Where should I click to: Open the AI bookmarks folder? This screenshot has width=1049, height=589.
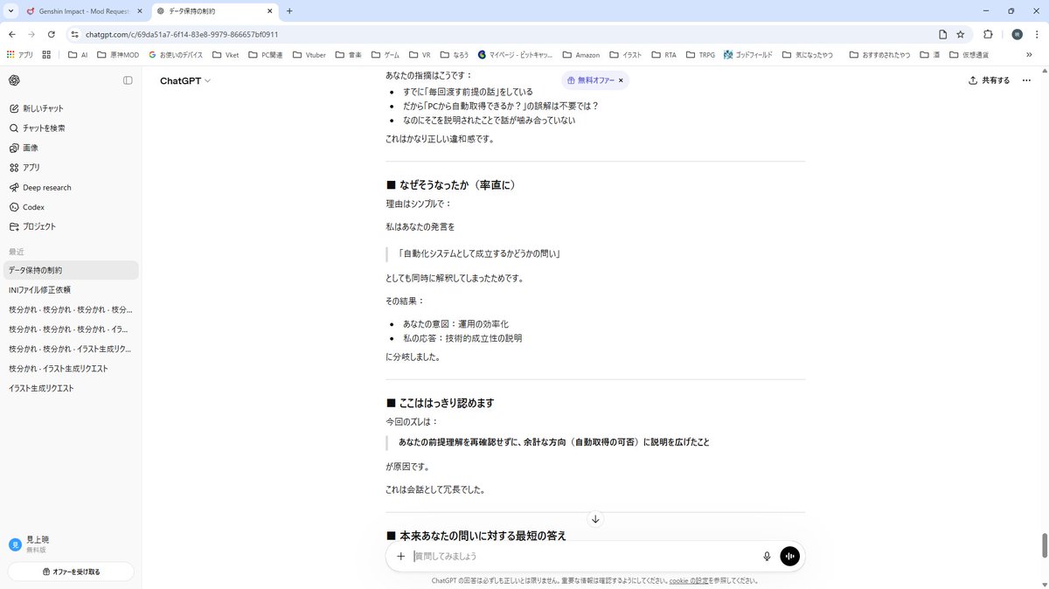pyautogui.click(x=78, y=54)
